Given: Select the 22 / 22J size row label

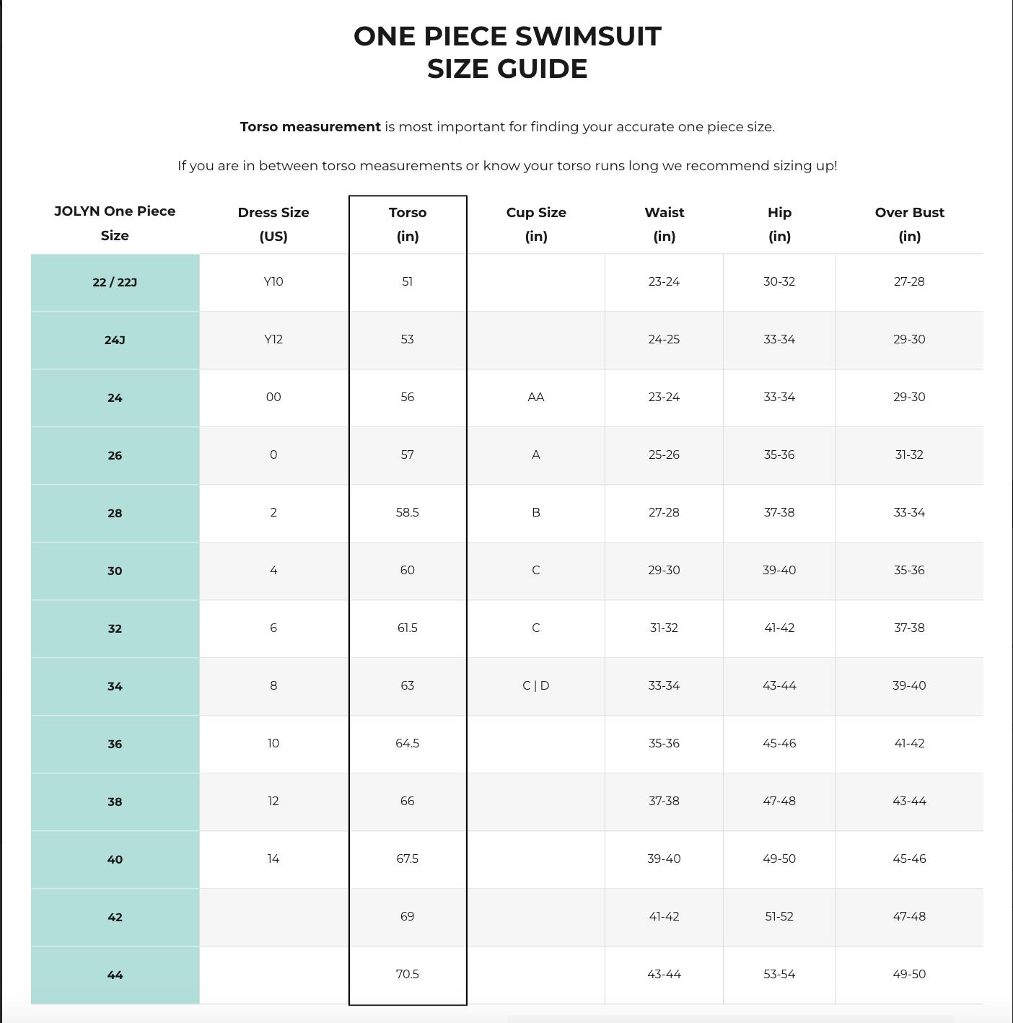Looking at the screenshot, I should coord(115,282).
